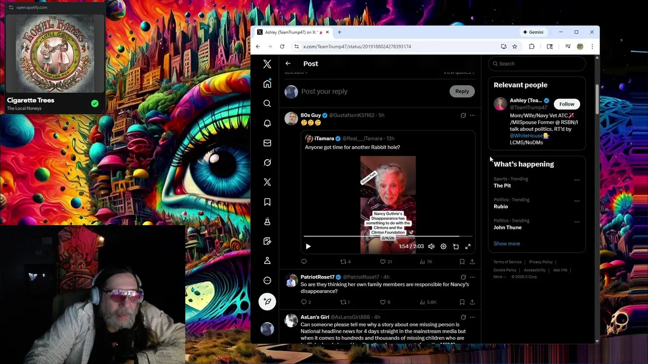Image resolution: width=648 pixels, height=364 pixels.
Task: Open the More footer menu
Action: tap(499, 277)
